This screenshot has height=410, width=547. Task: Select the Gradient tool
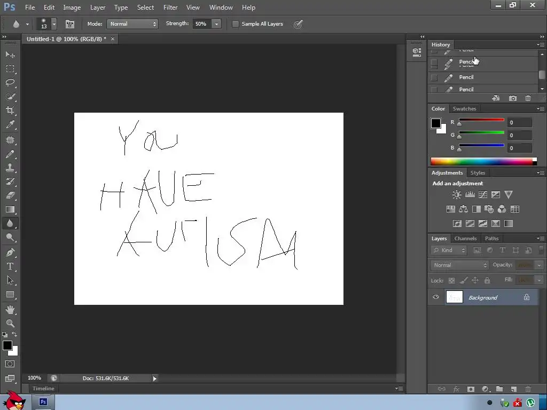point(10,209)
